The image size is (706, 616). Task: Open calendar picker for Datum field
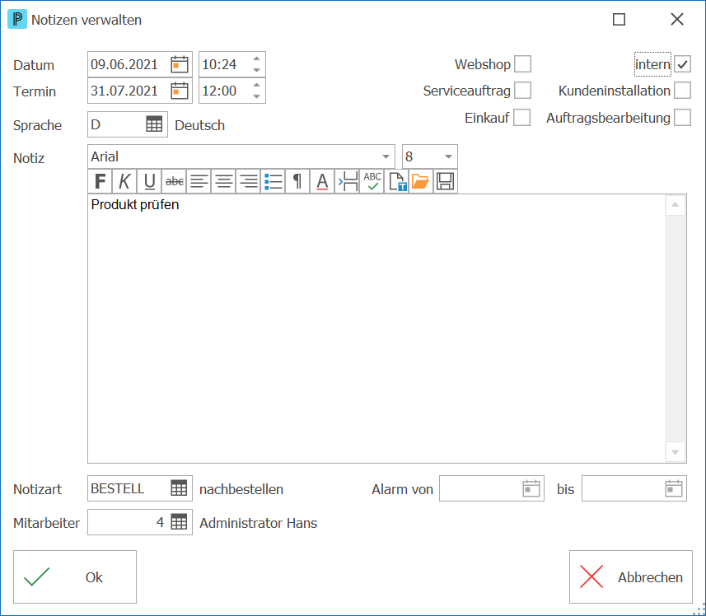[x=180, y=64]
